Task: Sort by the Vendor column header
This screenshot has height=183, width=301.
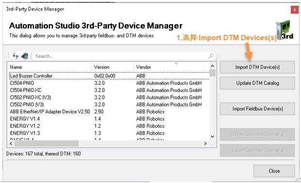Action: click(x=171, y=67)
